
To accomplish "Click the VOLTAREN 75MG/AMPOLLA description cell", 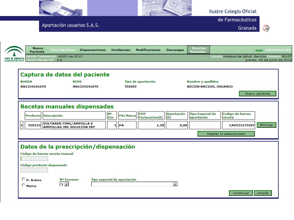I will (74, 125).
